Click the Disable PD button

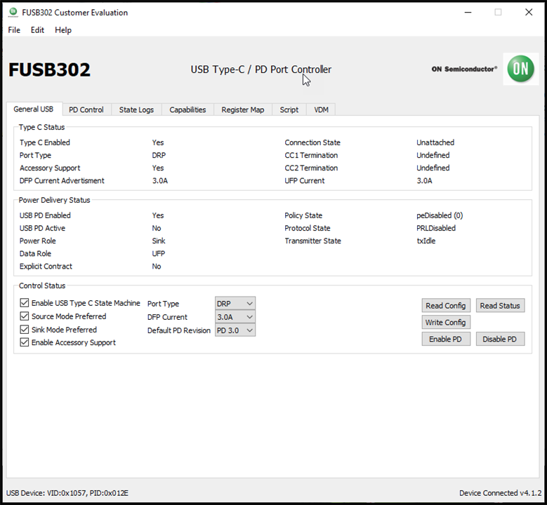point(500,339)
